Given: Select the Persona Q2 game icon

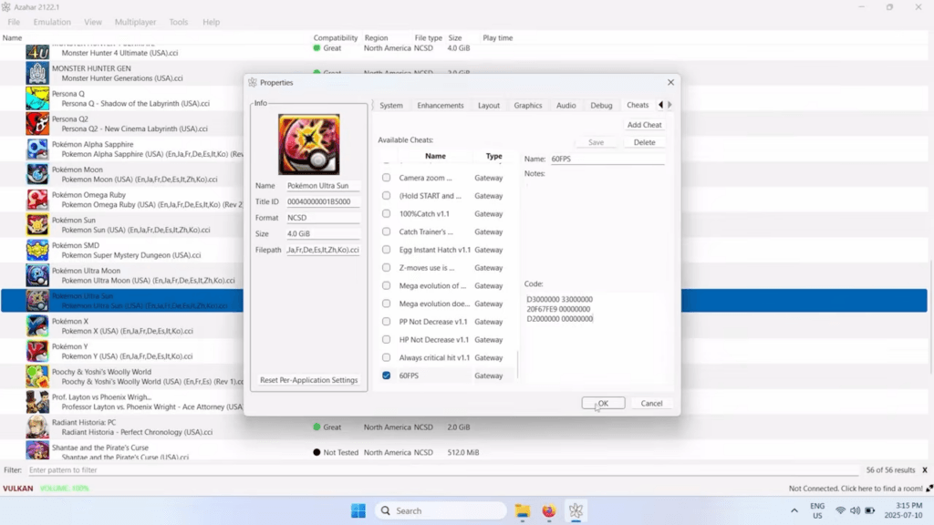Looking at the screenshot, I should coord(36,124).
